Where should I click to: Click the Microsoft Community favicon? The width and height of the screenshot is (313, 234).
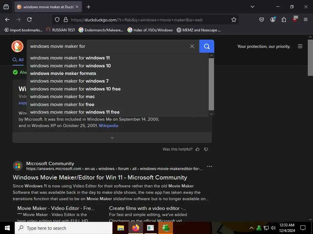18,166
